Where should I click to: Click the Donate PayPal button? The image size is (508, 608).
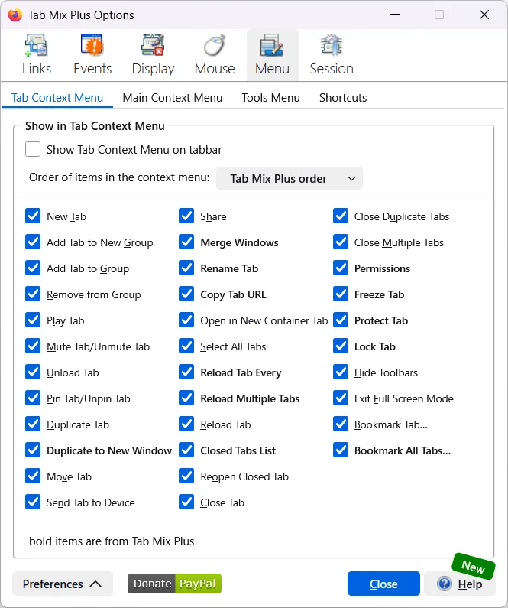pyautogui.click(x=174, y=584)
